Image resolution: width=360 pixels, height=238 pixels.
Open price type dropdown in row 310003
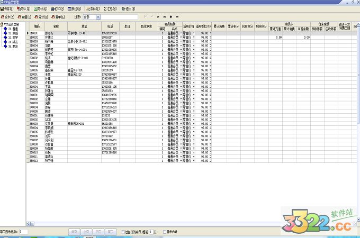click(x=194, y=41)
